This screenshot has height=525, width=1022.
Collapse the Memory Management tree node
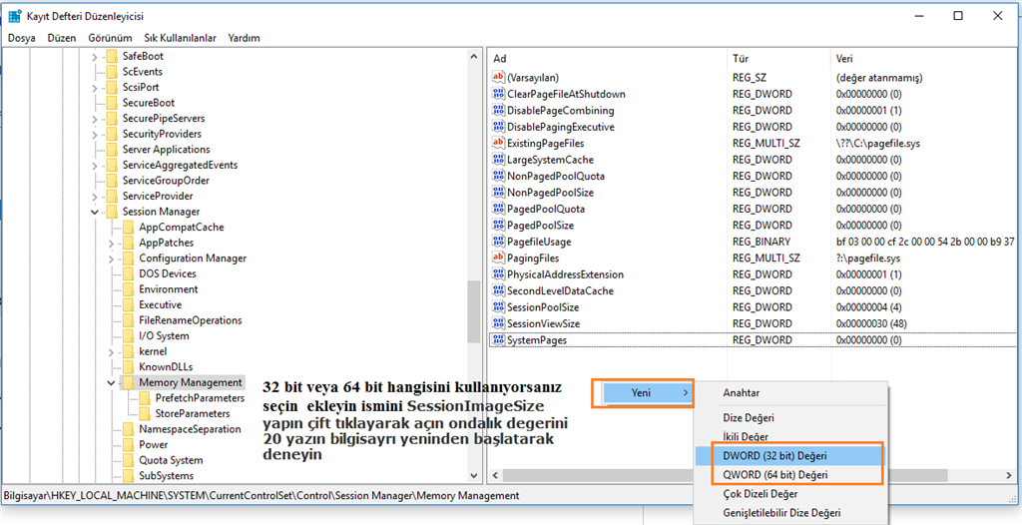(112, 383)
